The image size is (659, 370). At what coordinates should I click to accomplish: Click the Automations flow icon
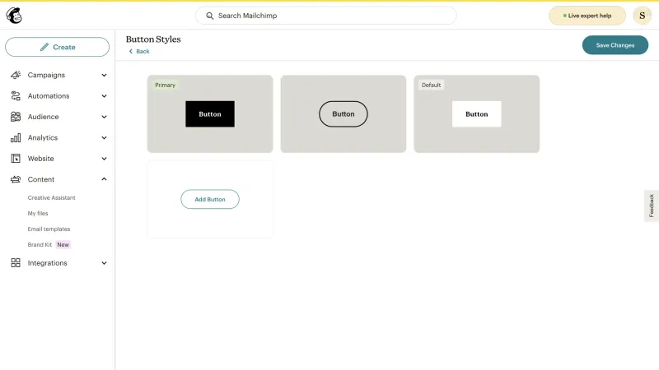pos(16,96)
